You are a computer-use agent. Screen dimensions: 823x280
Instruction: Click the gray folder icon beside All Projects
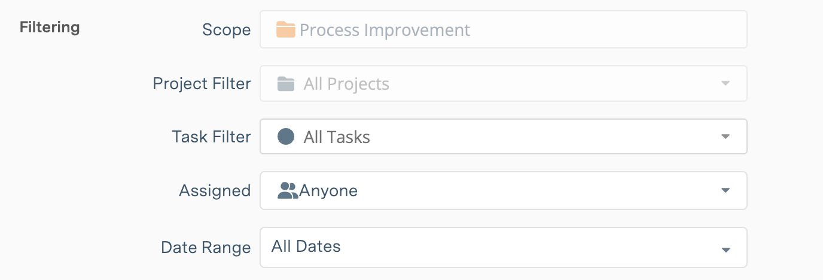click(x=286, y=84)
